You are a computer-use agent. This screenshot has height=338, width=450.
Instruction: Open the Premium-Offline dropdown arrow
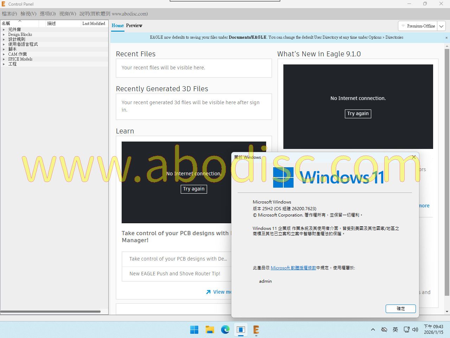(442, 26)
